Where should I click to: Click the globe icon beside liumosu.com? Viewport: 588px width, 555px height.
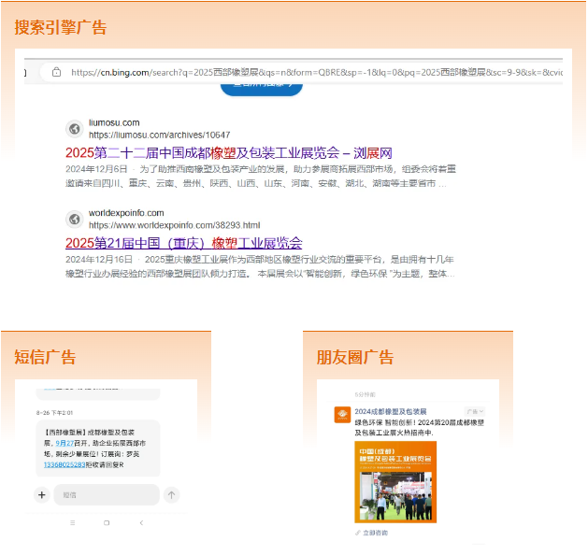74,129
